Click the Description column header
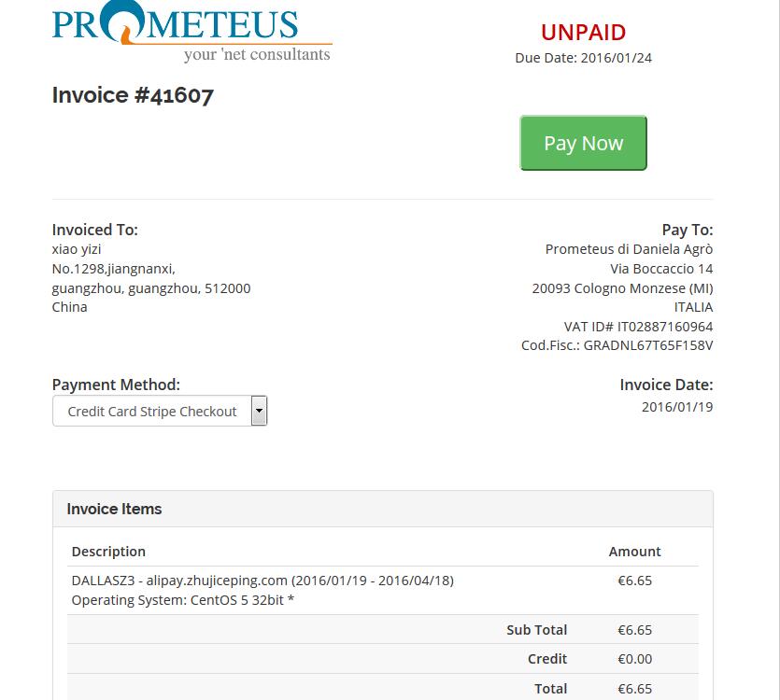780x700 pixels. tap(108, 552)
